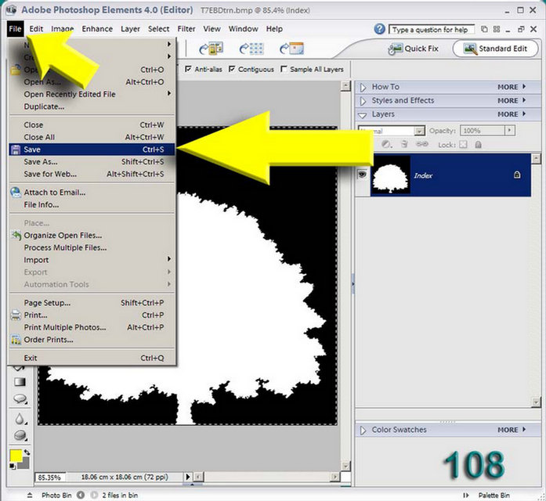Screen dimensions: 546x501
Task: Click Photo Bin previous arrow icon
Action: (81, 495)
